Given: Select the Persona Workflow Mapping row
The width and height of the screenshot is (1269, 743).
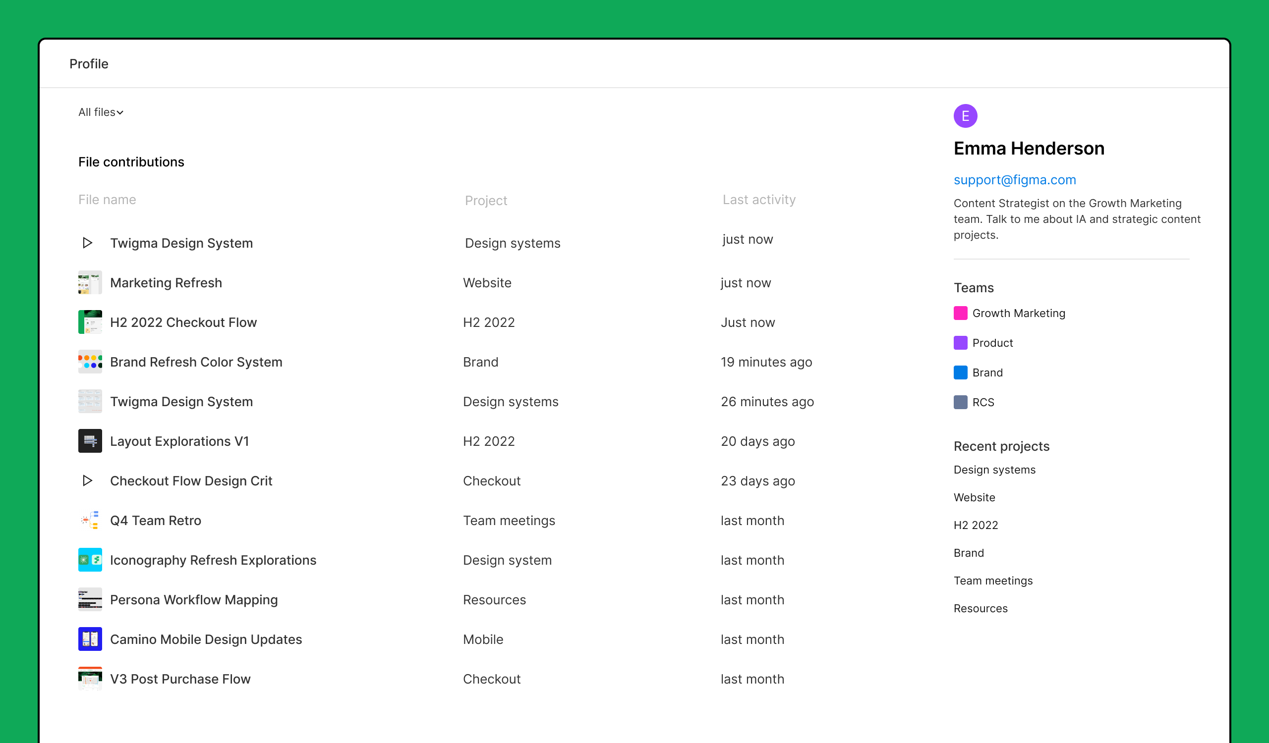Looking at the screenshot, I should click(194, 600).
